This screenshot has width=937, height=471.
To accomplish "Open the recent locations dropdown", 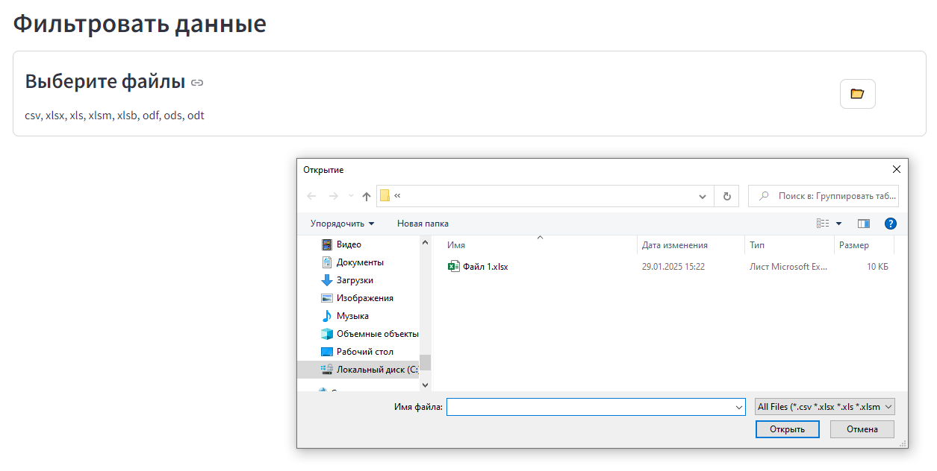I will pyautogui.click(x=351, y=196).
